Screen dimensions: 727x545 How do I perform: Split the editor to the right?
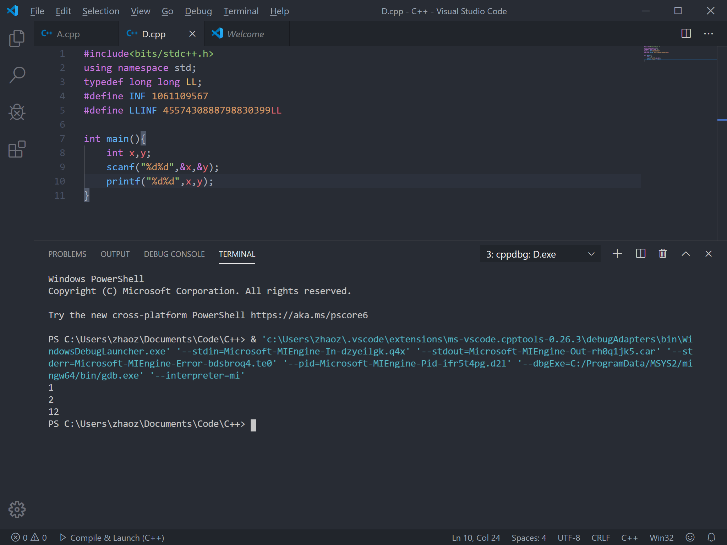686,34
